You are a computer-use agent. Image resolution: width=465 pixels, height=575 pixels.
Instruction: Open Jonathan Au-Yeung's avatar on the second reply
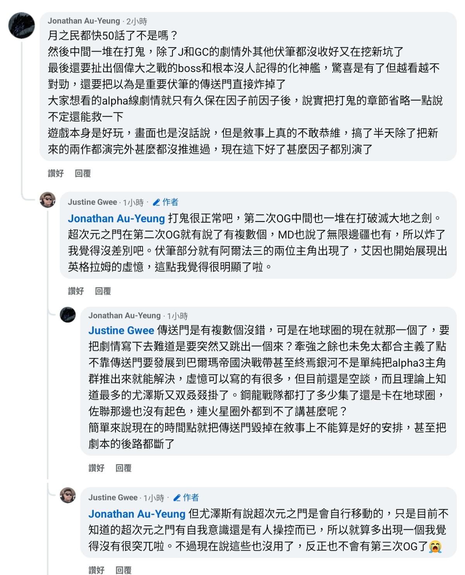[68, 314]
